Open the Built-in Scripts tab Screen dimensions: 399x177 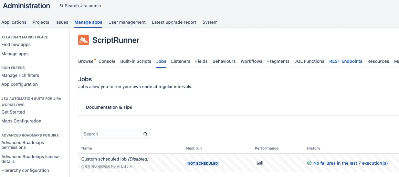(136, 61)
